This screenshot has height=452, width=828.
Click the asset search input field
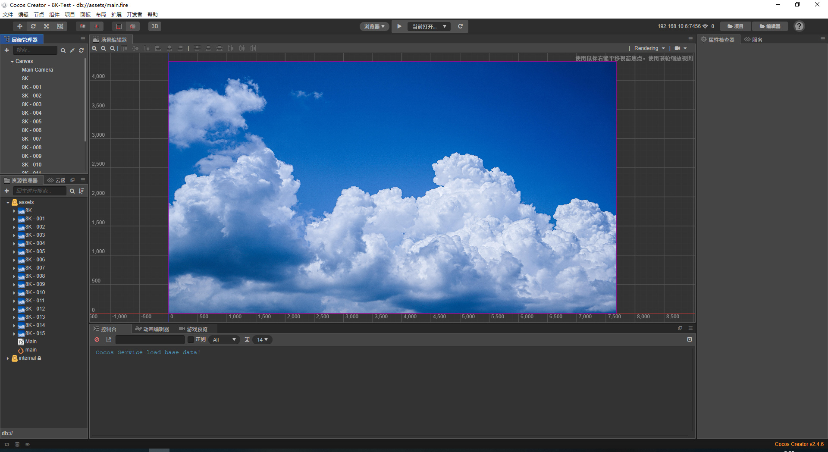pyautogui.click(x=40, y=191)
